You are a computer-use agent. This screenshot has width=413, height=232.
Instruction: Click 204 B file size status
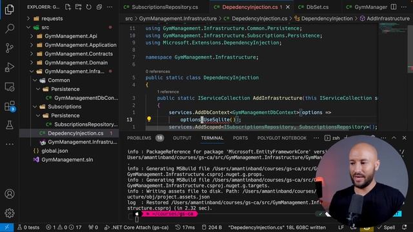coord(212,227)
